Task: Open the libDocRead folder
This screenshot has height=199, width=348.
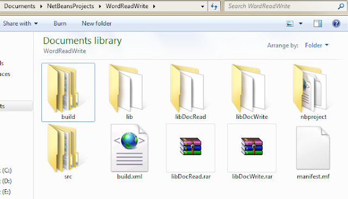Action: tap(191, 92)
